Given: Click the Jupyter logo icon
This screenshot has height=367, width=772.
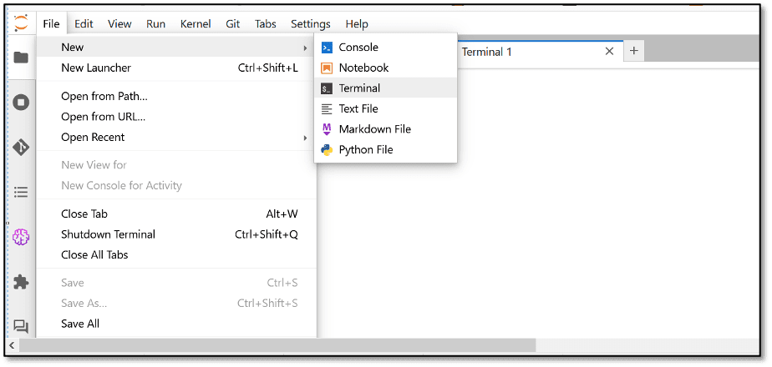Looking at the screenshot, I should tap(21, 23).
